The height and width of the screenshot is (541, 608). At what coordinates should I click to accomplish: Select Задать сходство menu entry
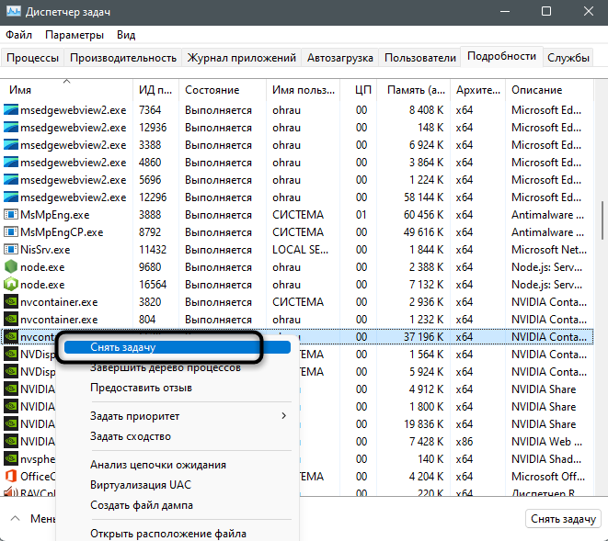click(131, 436)
